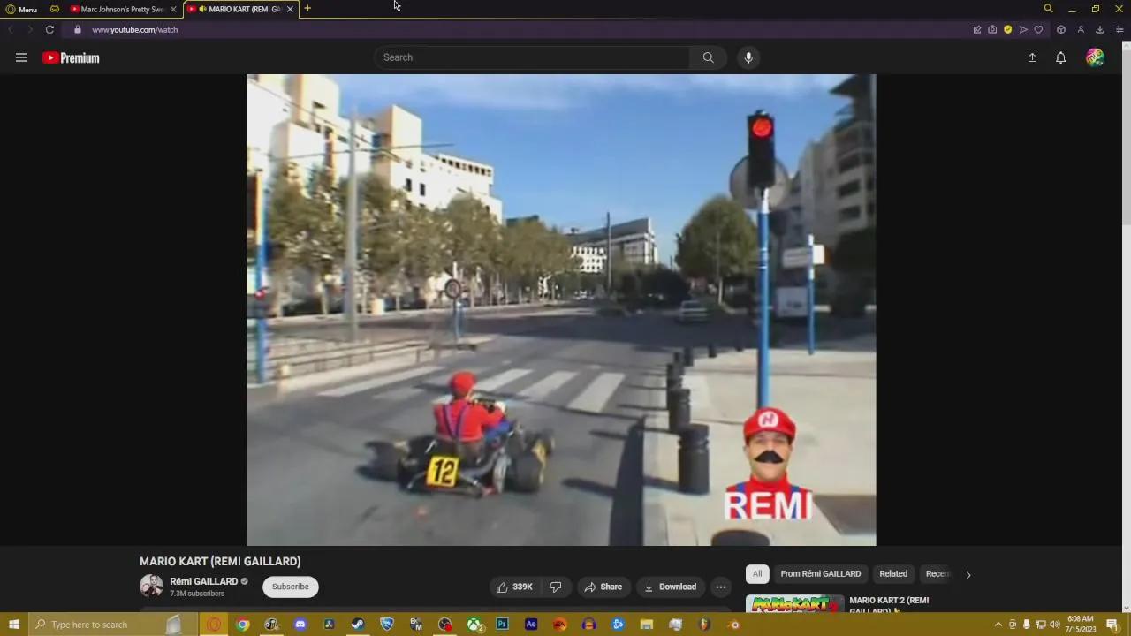Open the MARIO KART 2 suggested video thumbnail

794,603
